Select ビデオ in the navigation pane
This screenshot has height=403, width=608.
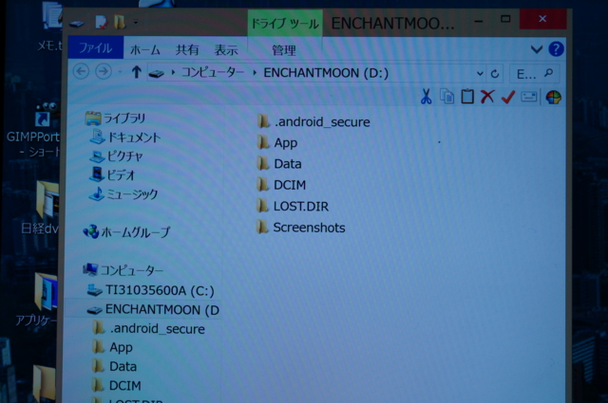pos(112,175)
